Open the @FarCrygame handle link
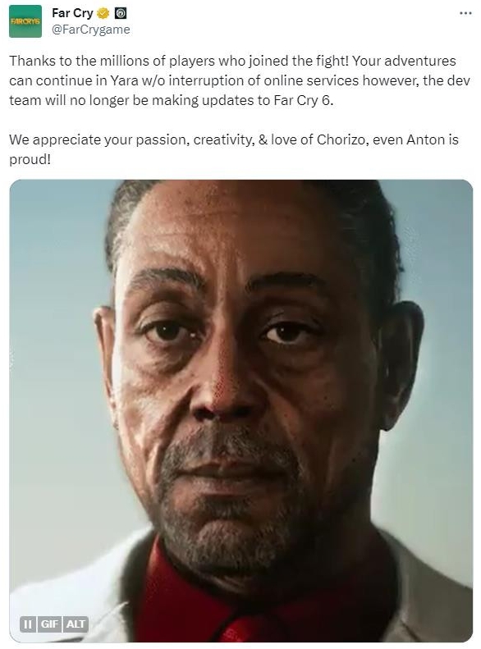The image size is (481, 649). [90, 30]
